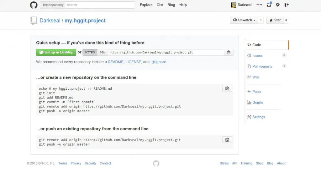Screen dimensions: 321x171
Task: Copy the new repository commands to clipboard
Action: (227, 88)
